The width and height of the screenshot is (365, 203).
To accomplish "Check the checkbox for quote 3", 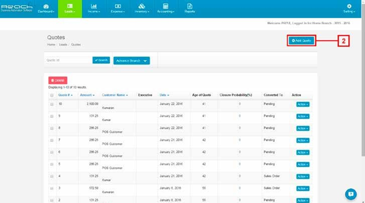I will point(52,189).
